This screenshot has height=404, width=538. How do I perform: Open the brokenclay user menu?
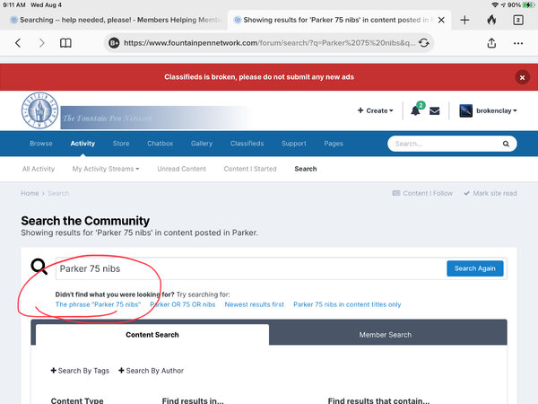pos(496,110)
